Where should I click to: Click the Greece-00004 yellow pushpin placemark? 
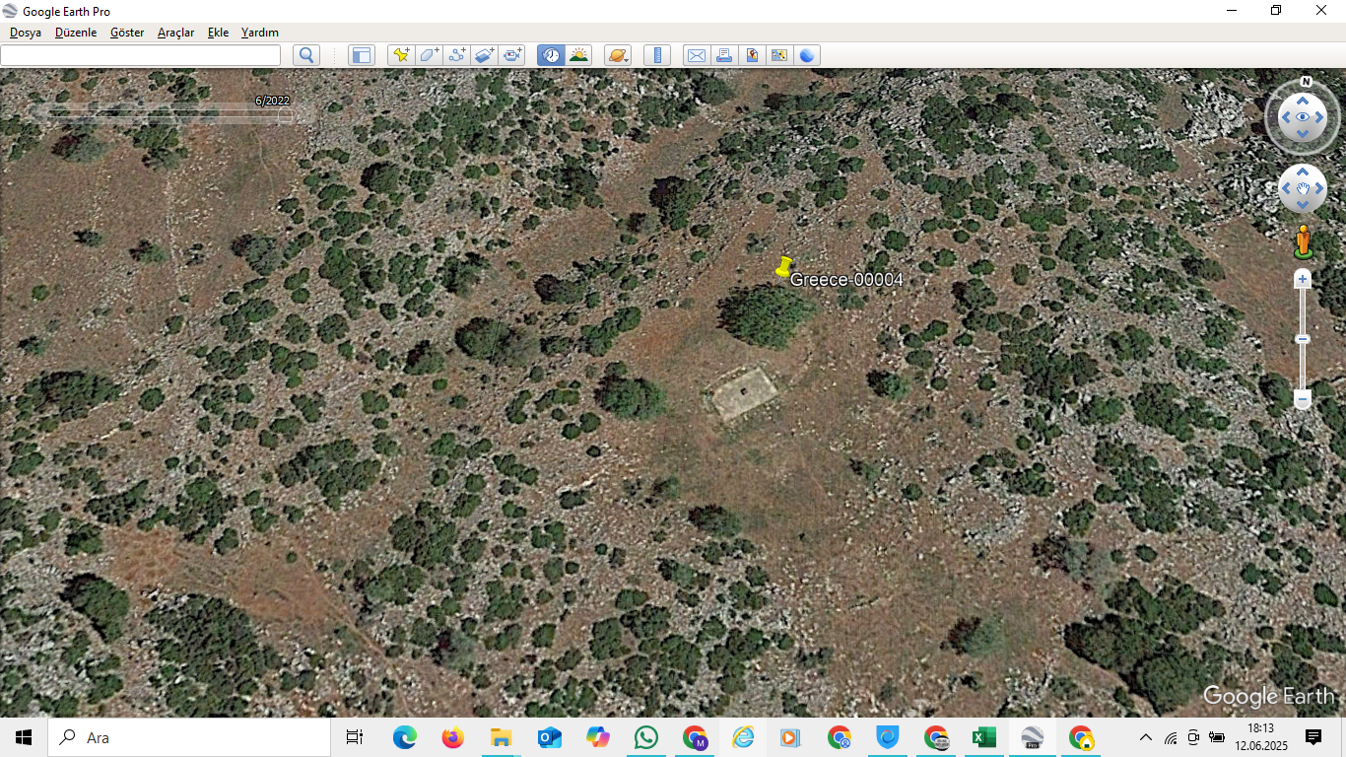click(x=784, y=267)
